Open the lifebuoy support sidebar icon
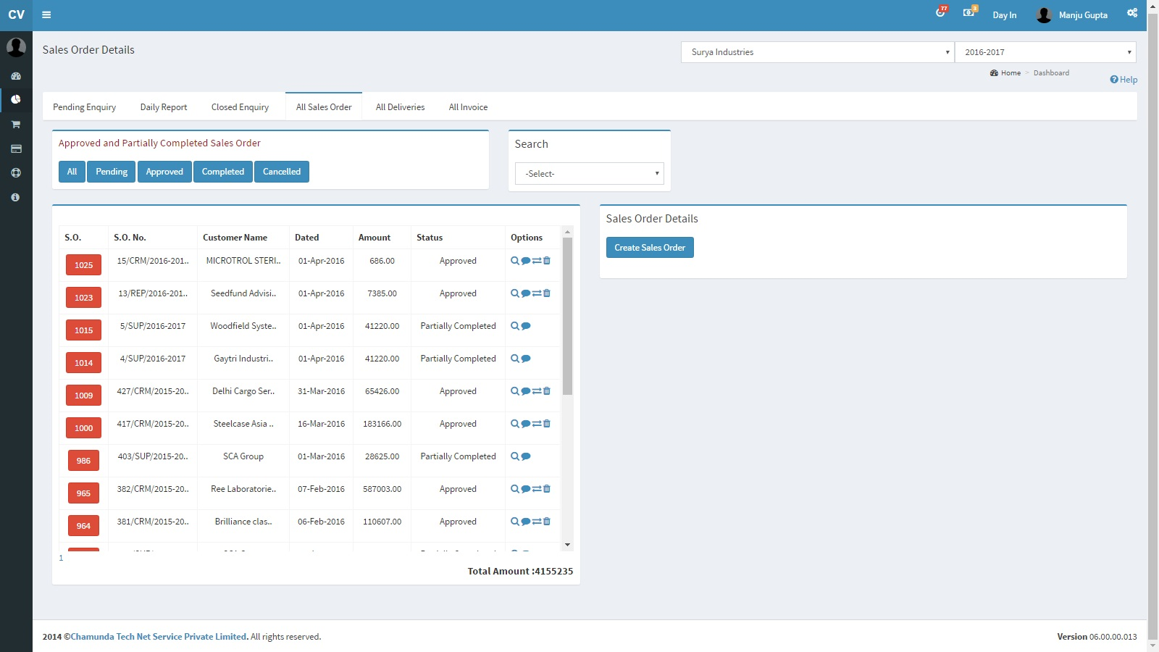 16,173
